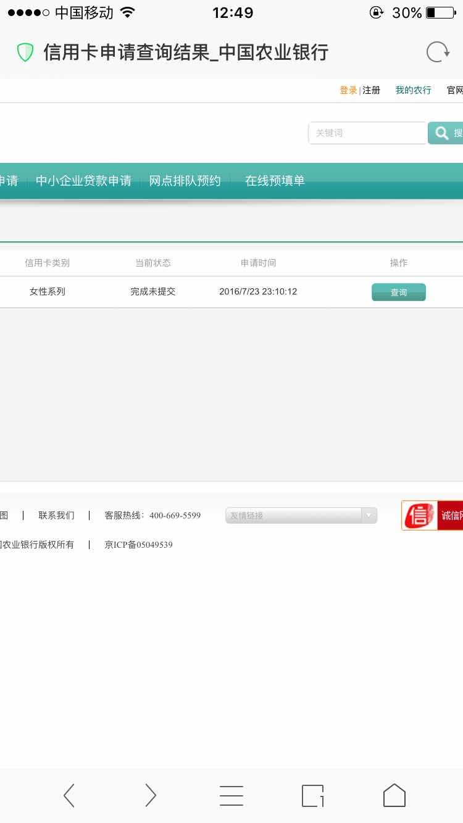The height and width of the screenshot is (823, 463).
Task: Go back with the browser back arrow
Action: (x=69, y=795)
